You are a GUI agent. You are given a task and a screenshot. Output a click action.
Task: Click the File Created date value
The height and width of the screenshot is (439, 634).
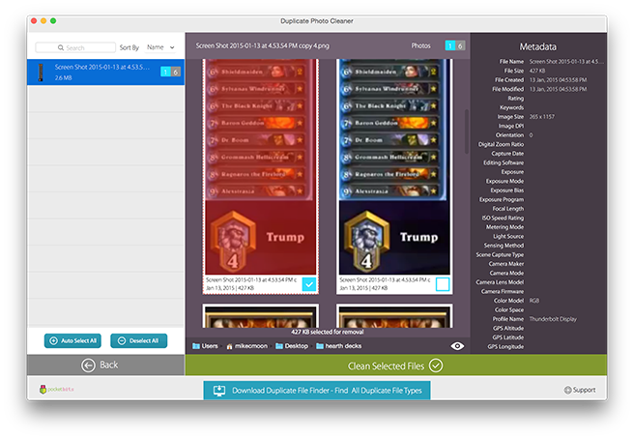click(558, 79)
